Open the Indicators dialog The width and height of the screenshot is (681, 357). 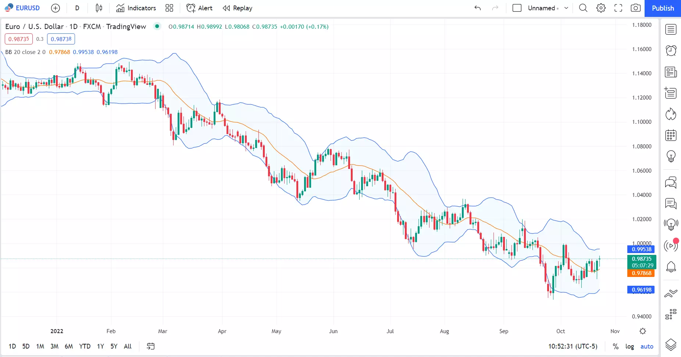tap(136, 8)
